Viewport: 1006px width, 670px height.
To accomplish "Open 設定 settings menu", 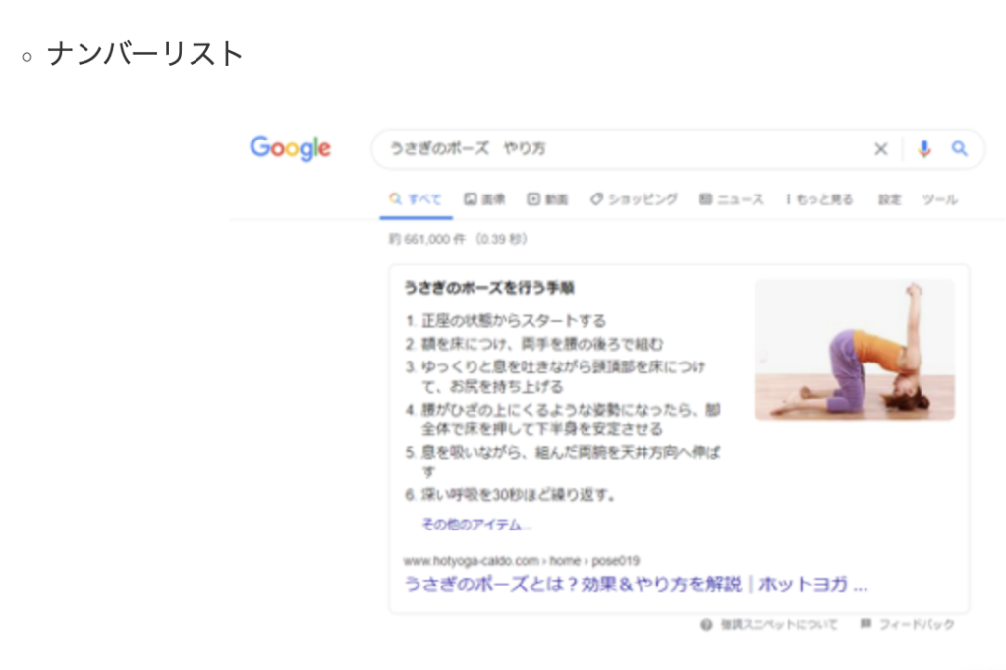I will 889,199.
